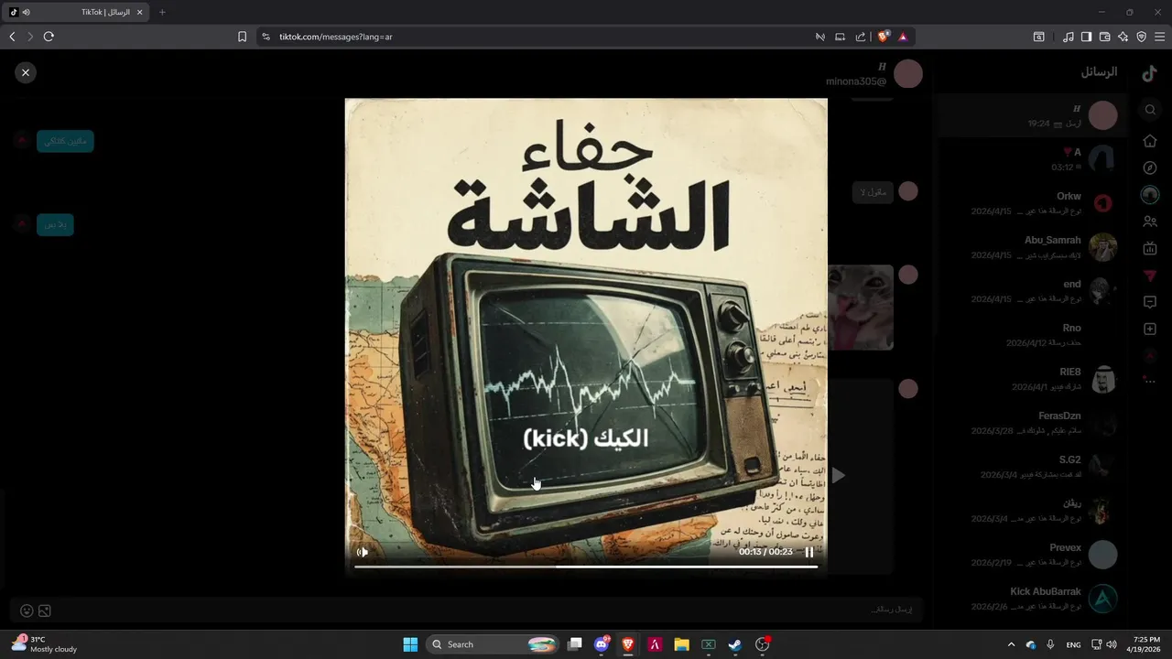Viewport: 1172px width, 659px height.
Task: Click the share icon in the address bar
Action: (x=861, y=37)
